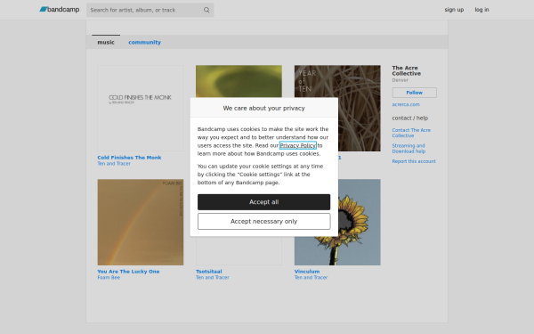Screen dimensions: 534x334
Task: Click Report this account link
Action: pyautogui.click(x=414, y=161)
